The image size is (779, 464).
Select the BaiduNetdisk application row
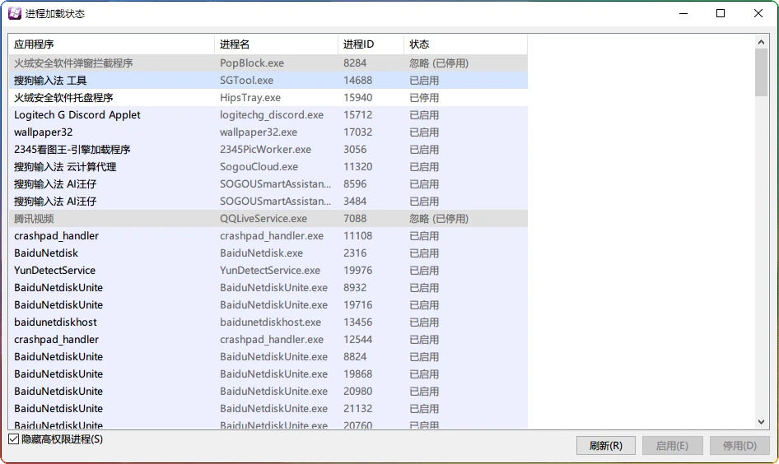(x=268, y=253)
